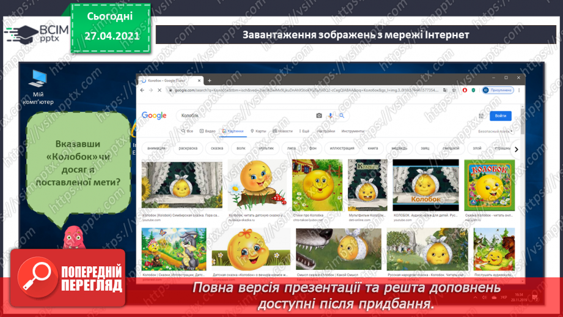
Task: Click the browser forward arrow
Action: click(x=151, y=90)
